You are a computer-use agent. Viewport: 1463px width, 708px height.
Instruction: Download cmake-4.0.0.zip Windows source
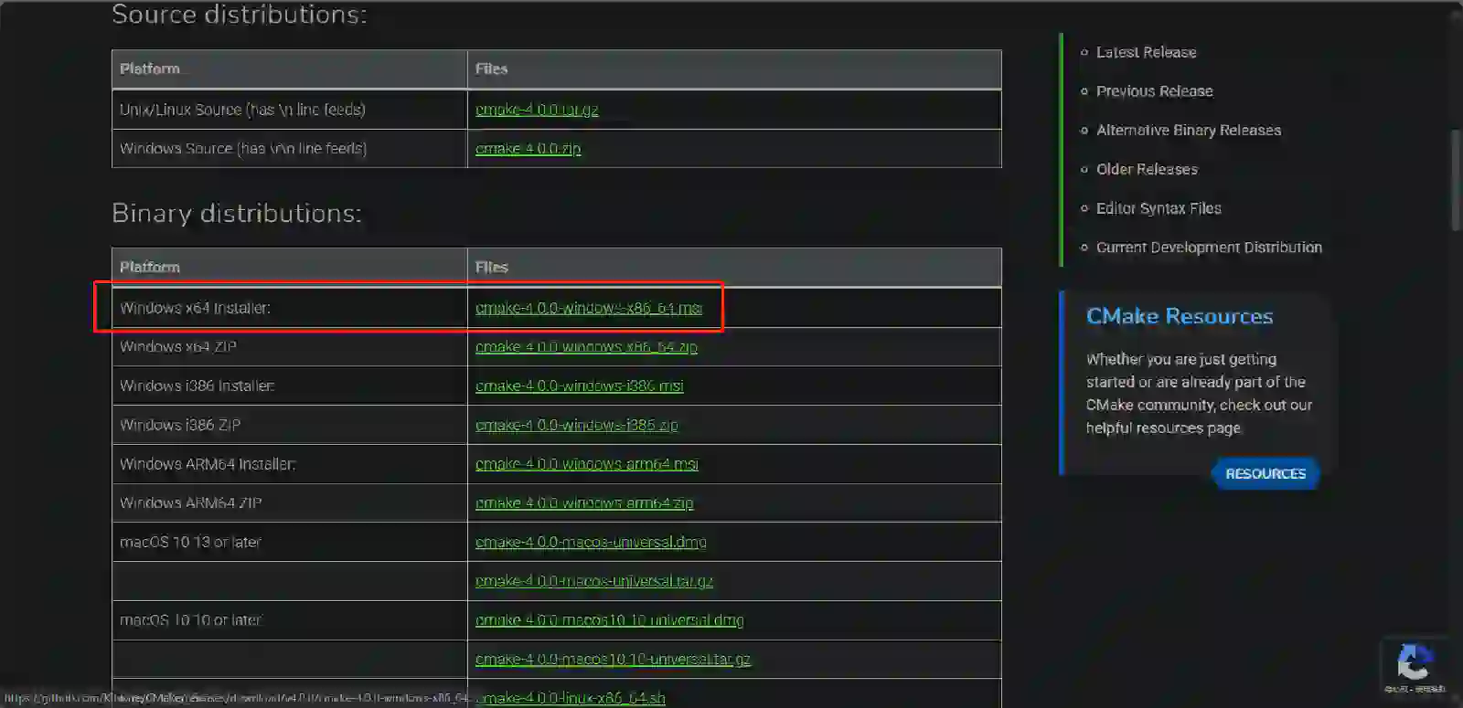(528, 149)
